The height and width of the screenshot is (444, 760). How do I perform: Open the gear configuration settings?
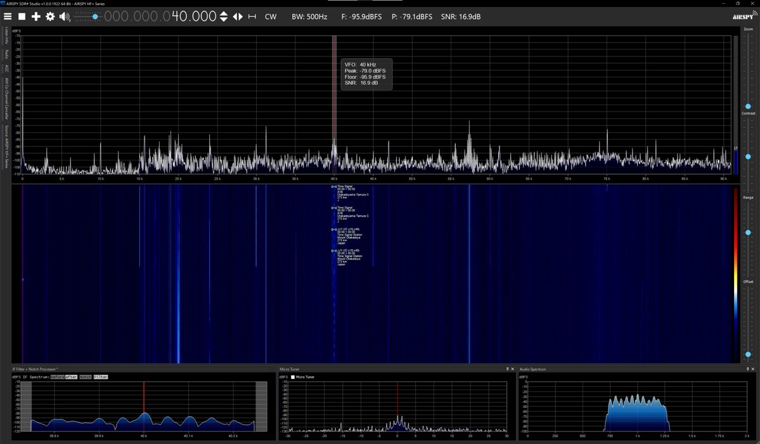click(x=50, y=16)
